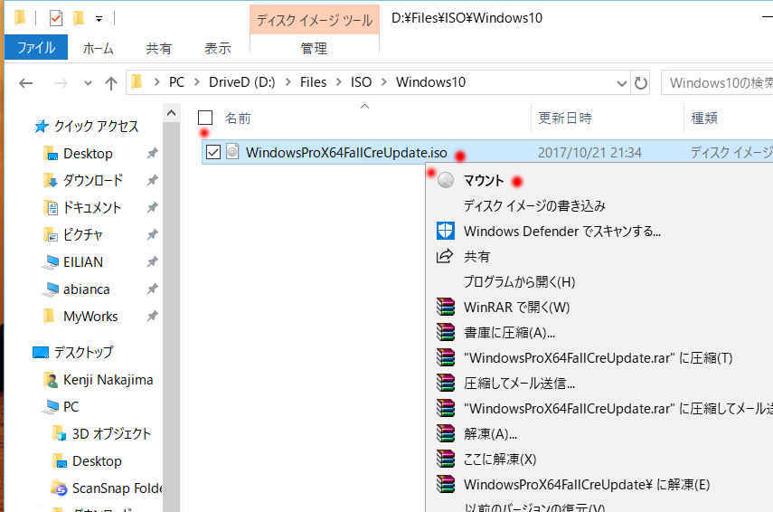773x512 pixels.
Task: Click Windows10 breadcrumb in address bar
Action: [x=431, y=82]
